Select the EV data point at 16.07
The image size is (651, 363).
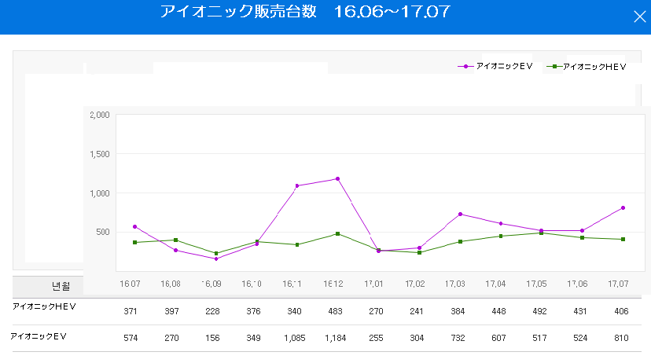click(134, 226)
